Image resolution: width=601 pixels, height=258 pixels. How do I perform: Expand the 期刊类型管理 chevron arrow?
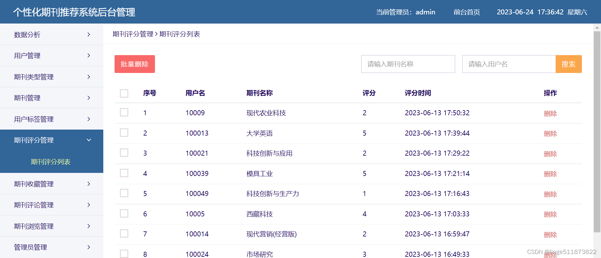click(89, 77)
